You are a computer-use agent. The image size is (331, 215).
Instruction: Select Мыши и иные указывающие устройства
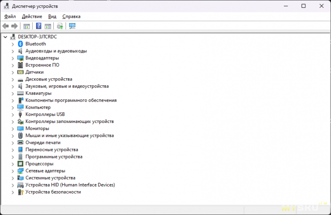tap(70, 135)
